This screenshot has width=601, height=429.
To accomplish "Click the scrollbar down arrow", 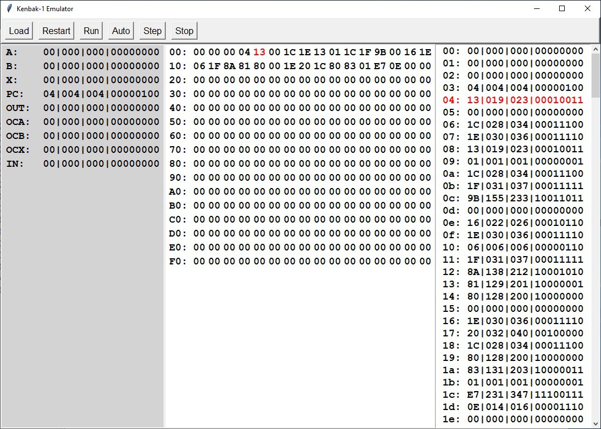I will (595, 423).
